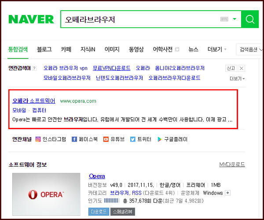Open the 검색옵션 dropdown
Image resolution: width=264 pixels, height=220 pixels.
point(250,49)
